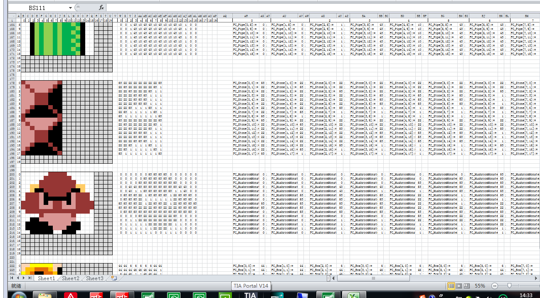Click the Excel icon on the taskbar
The image size is (540, 298).
pyautogui.click(x=354, y=295)
